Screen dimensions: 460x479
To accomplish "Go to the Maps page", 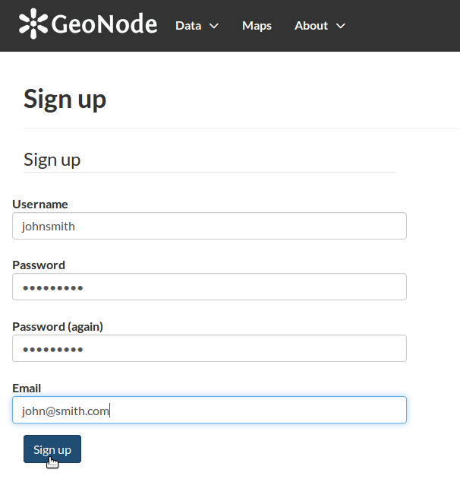I will [x=257, y=26].
